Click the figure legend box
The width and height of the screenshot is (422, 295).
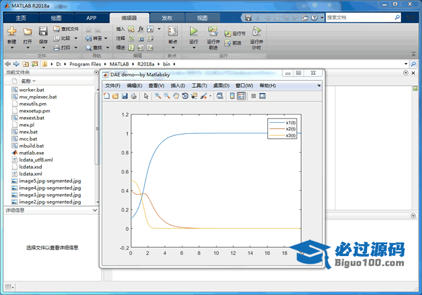click(282, 129)
